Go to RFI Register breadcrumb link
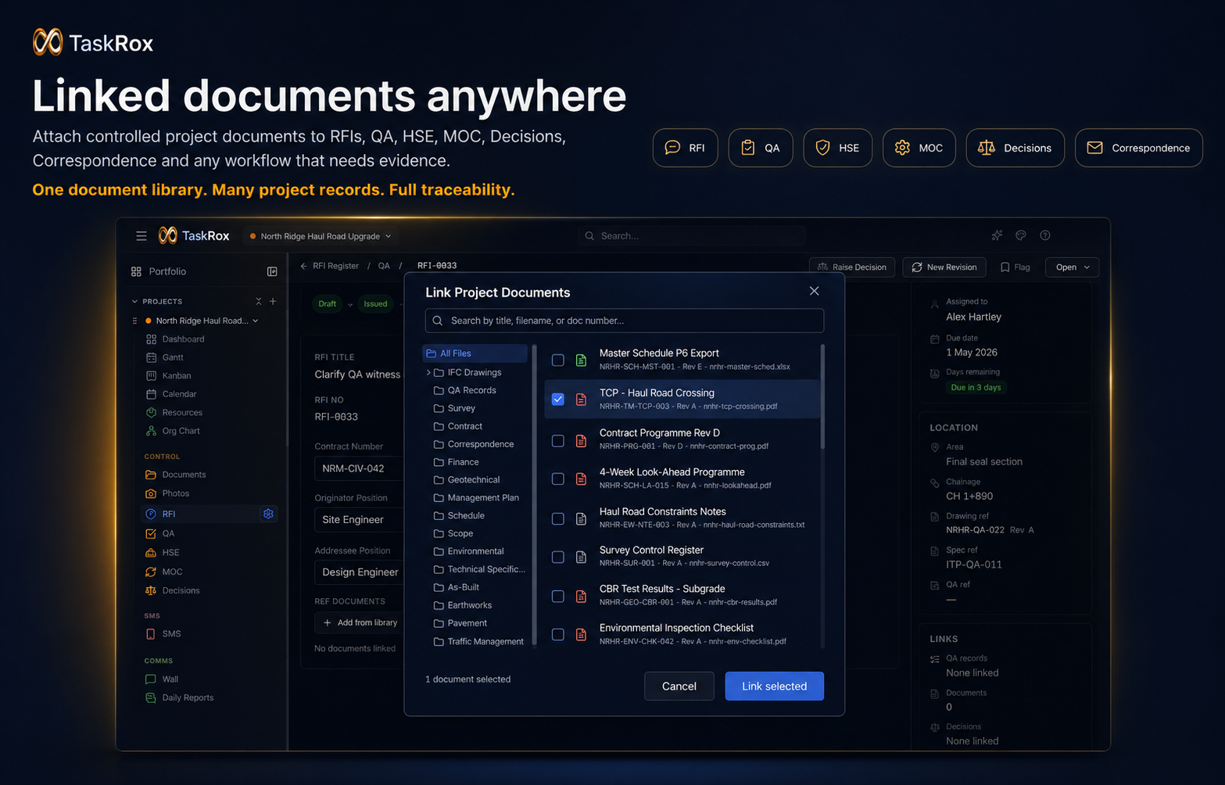1225x785 pixels. [335, 266]
